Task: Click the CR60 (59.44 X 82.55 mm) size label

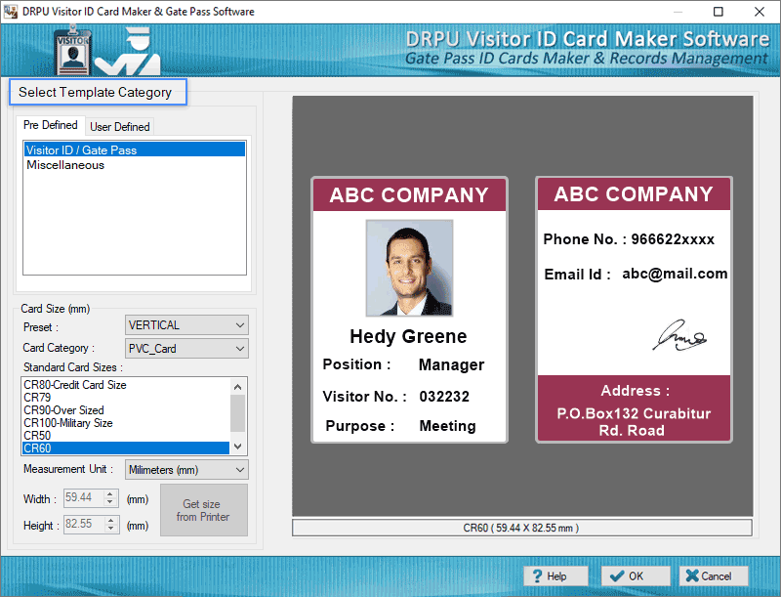Action: coord(521,528)
